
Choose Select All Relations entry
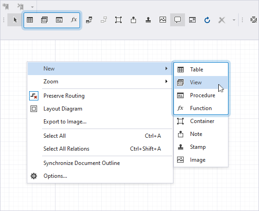(x=100, y=149)
